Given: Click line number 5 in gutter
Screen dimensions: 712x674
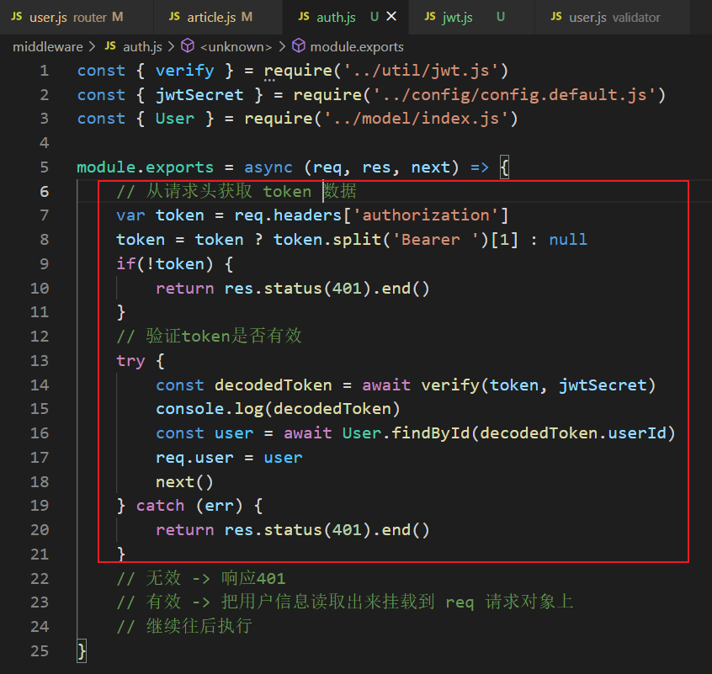Looking at the screenshot, I should (x=44, y=167).
